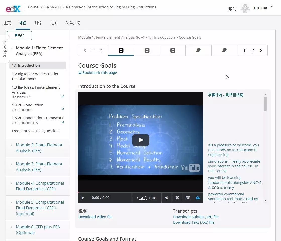Viewport: 281px width, 241px height.
Task: Open the third video unit icon
Action: click(173, 50)
